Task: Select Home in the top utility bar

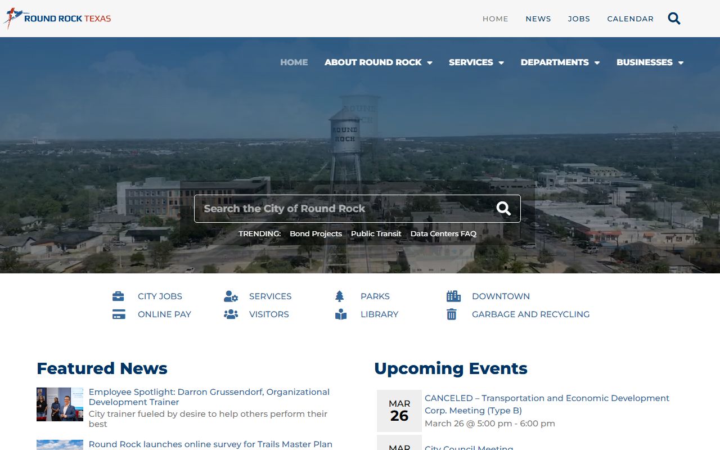Action: (x=496, y=19)
